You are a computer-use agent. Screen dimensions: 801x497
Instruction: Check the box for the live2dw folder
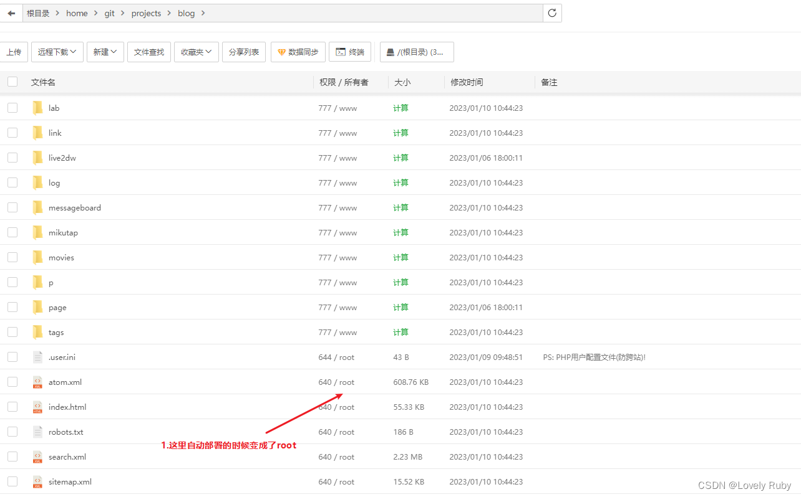[12, 158]
